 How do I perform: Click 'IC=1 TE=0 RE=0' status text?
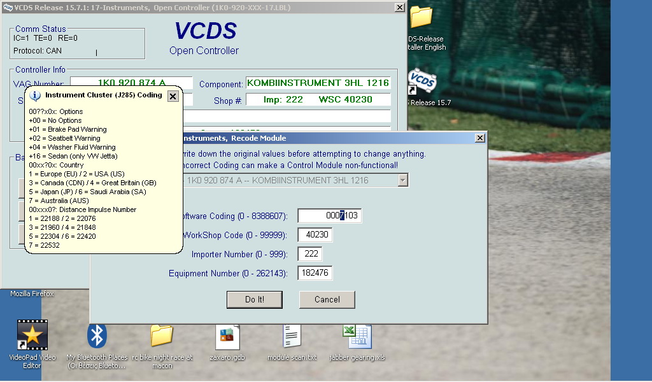(45, 38)
